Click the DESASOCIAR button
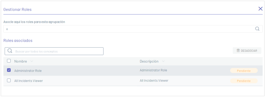Viewport: 265px width, 99px height. (247, 51)
